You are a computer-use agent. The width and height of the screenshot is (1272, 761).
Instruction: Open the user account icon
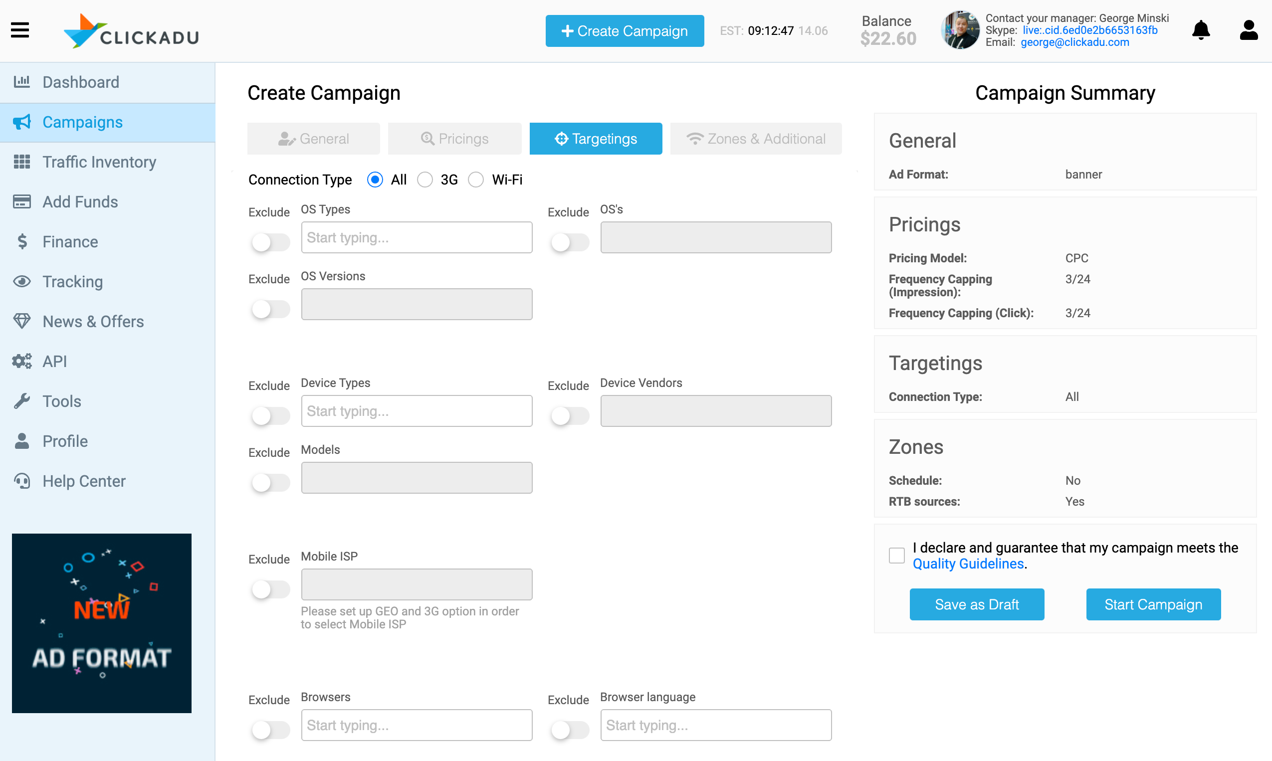click(1249, 30)
